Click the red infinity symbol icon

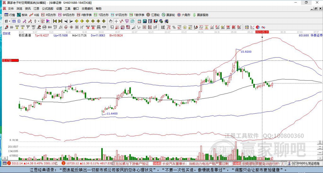(263, 27)
